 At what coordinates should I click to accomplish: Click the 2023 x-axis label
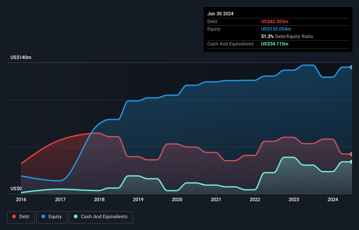pos(294,199)
